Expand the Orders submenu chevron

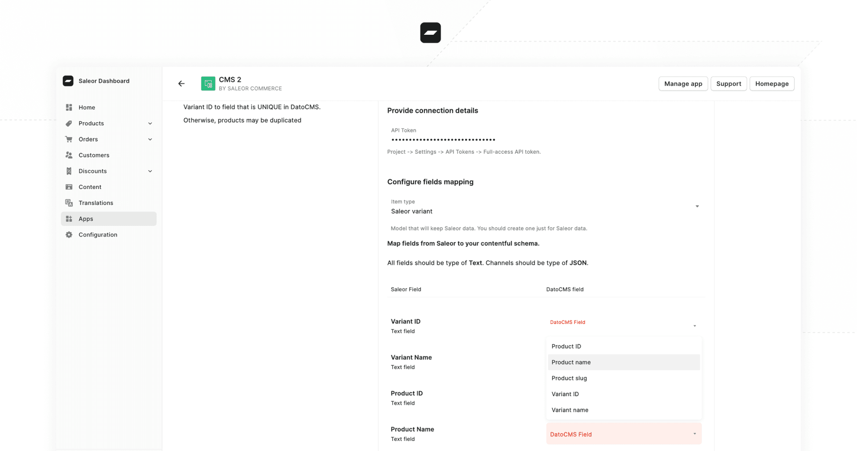[150, 139]
